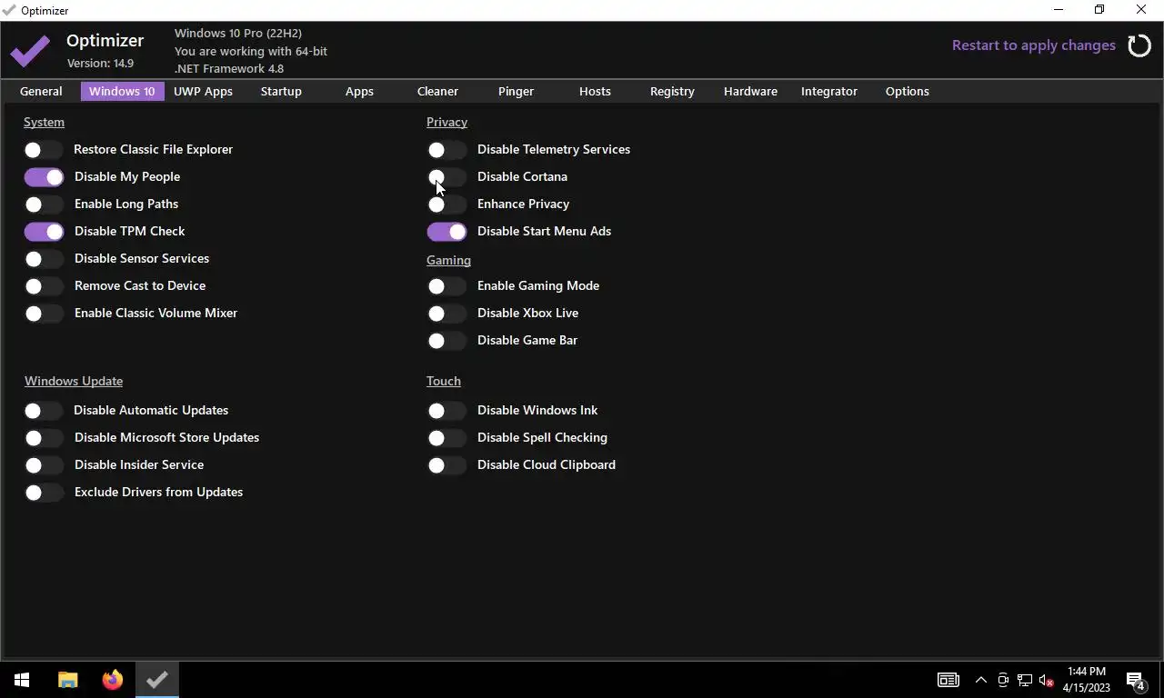Image resolution: width=1164 pixels, height=698 pixels.
Task: Open the Cleaner tab
Action: point(437,91)
